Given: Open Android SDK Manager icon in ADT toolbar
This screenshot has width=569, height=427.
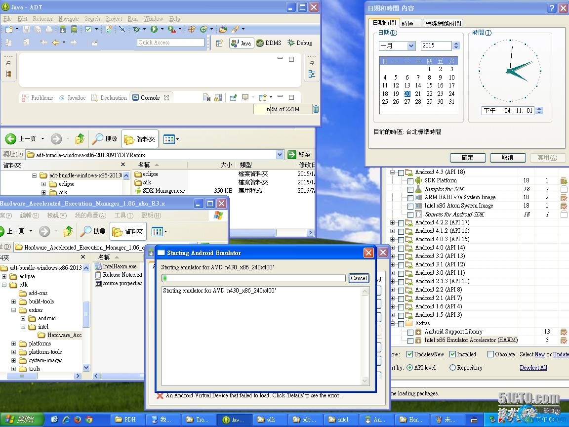Looking at the screenshot, I should (x=63, y=30).
